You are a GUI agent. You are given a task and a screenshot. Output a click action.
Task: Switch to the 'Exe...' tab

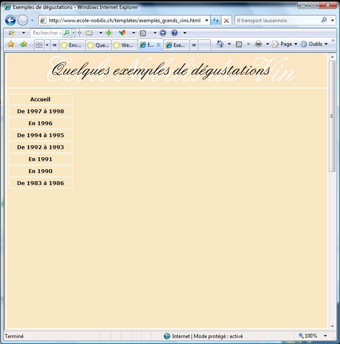click(176, 45)
